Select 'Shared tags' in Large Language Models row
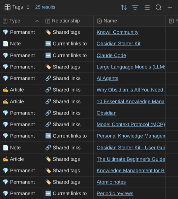178x199 pixels. tap(66, 67)
